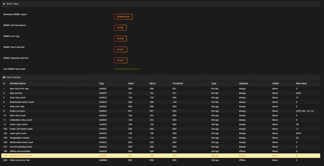
Task: Select the 'Temperature celsius' attribute
Action: pyautogui.click(x=161, y=138)
